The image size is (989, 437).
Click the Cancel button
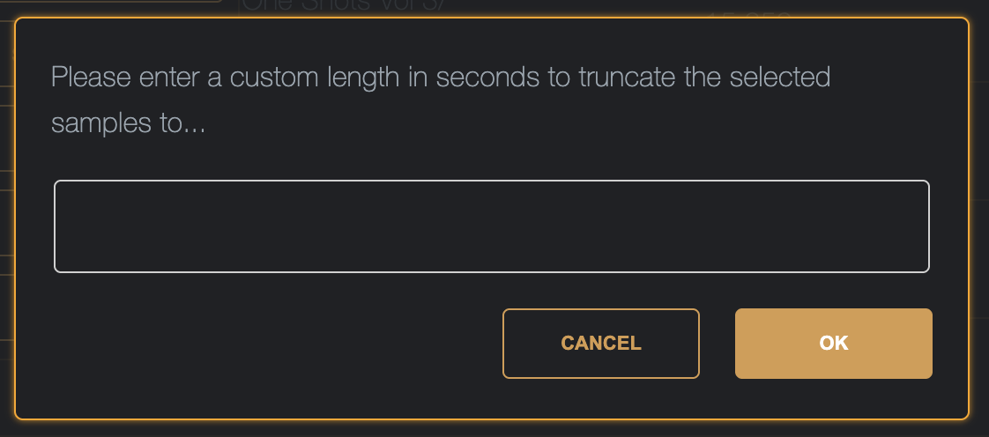point(600,344)
